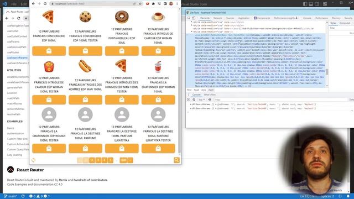
Task: Toggle DevTools inspect element picker
Action: pyautogui.click(x=189, y=18)
